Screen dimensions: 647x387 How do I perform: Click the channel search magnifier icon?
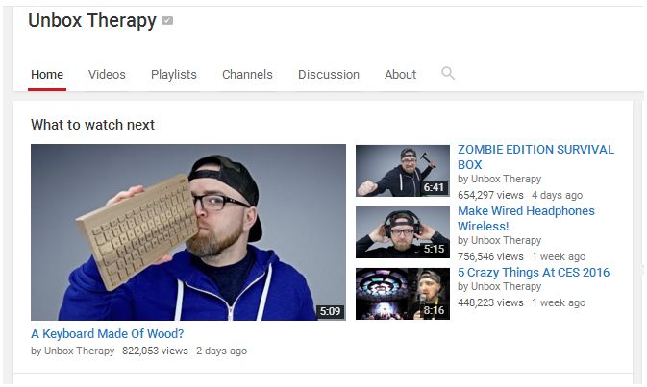[x=448, y=74]
